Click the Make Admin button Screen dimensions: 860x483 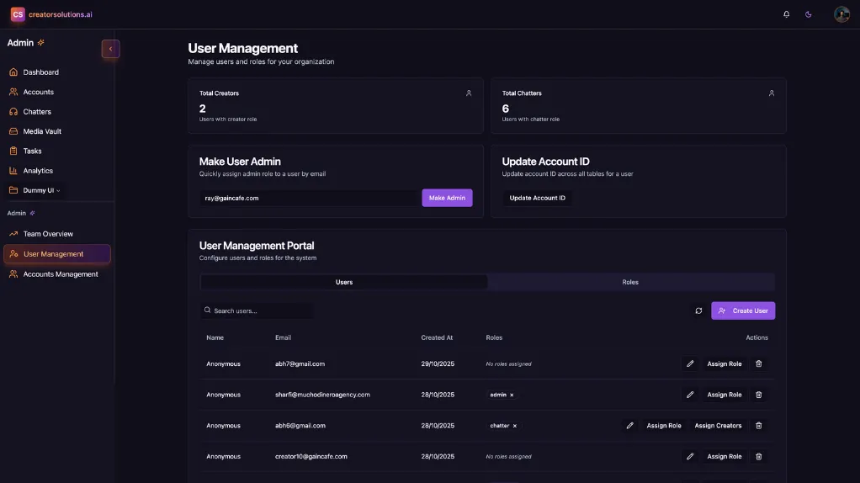447,198
